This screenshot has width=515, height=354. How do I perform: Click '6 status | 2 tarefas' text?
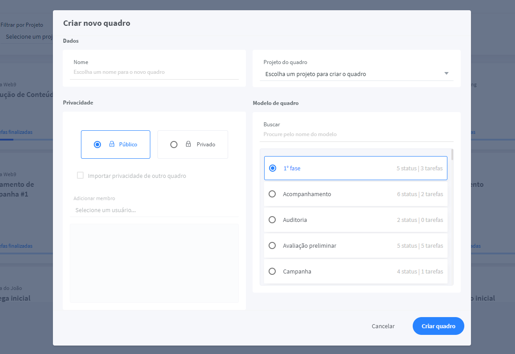420,194
